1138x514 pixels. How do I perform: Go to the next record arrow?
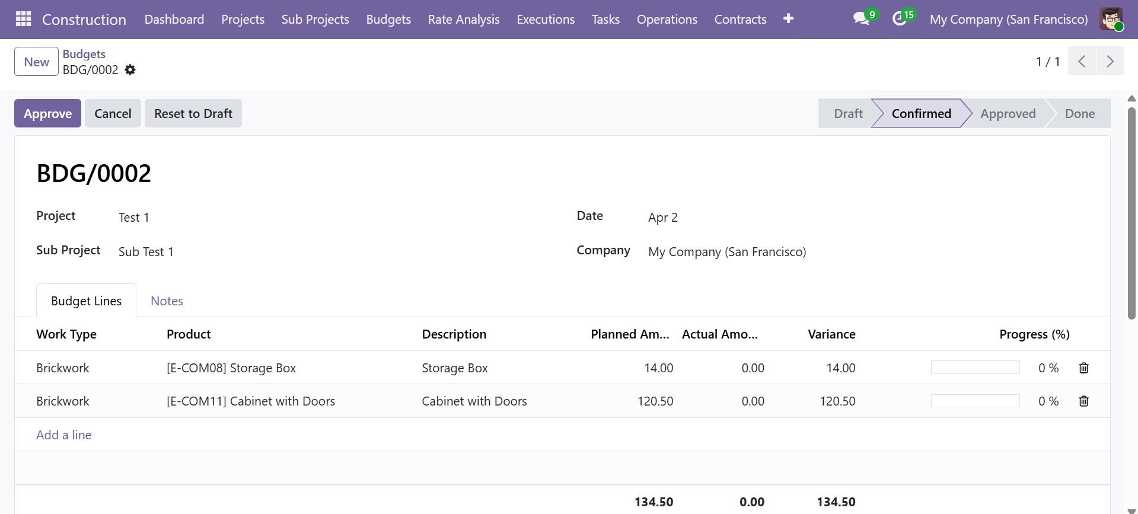click(x=1110, y=62)
